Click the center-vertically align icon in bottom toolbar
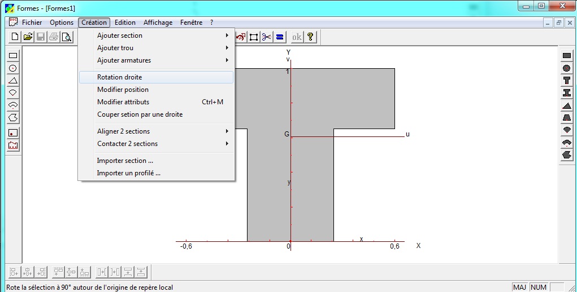This screenshot has height=292, width=577. pyautogui.click(x=71, y=272)
